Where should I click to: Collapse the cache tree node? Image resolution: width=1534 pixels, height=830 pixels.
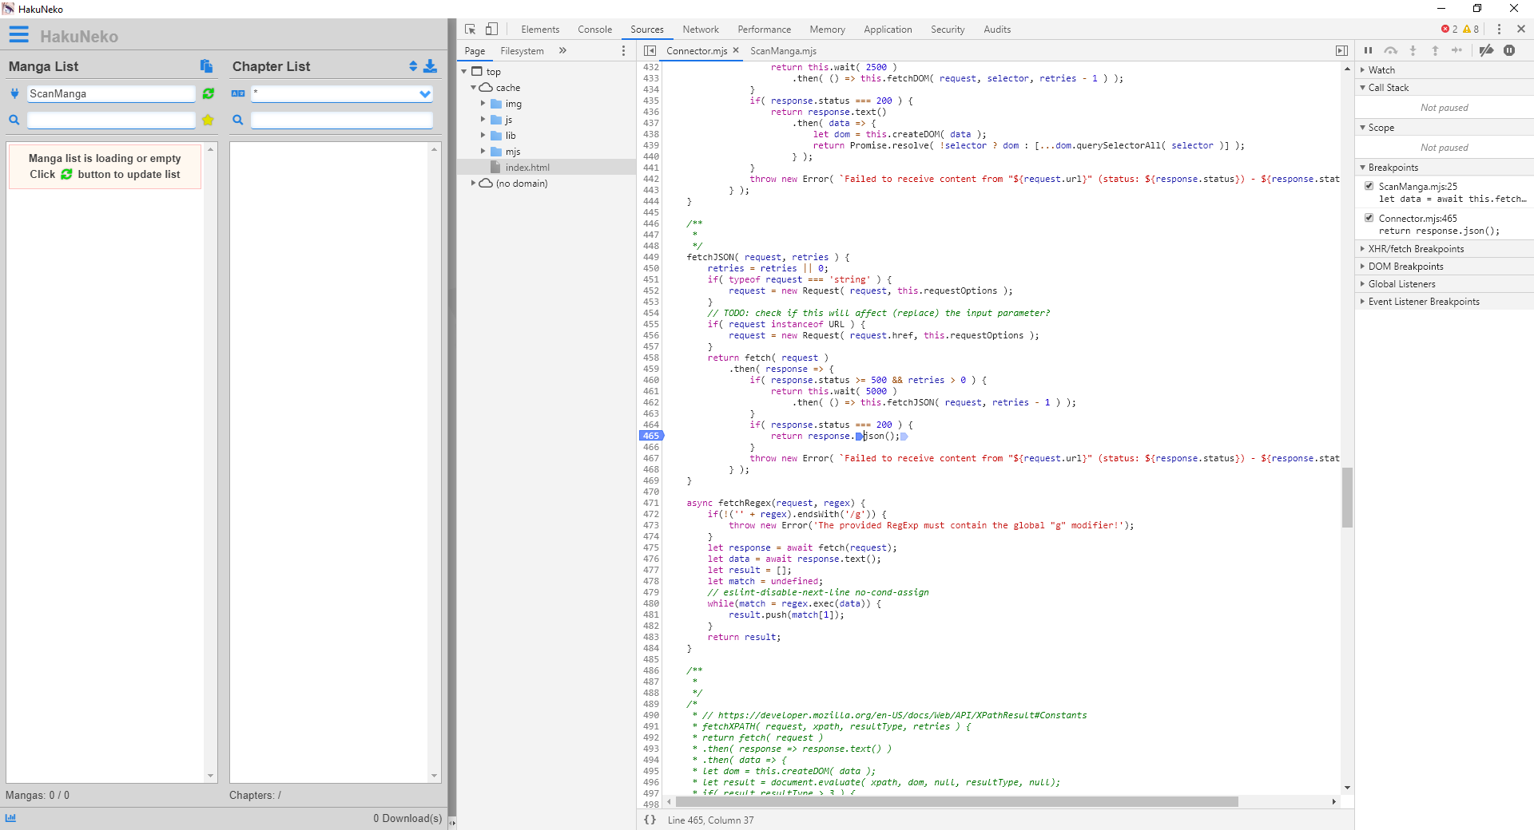pyautogui.click(x=473, y=88)
